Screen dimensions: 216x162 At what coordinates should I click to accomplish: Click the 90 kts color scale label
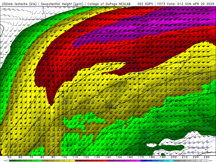53,157
